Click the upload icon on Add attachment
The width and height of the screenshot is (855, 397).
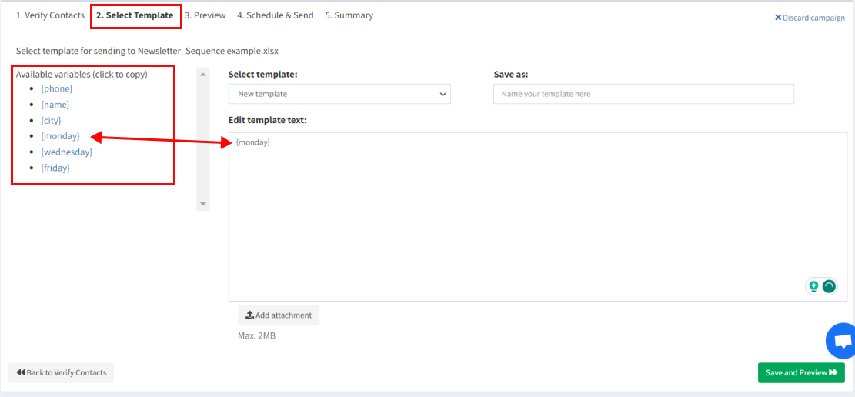pos(250,315)
